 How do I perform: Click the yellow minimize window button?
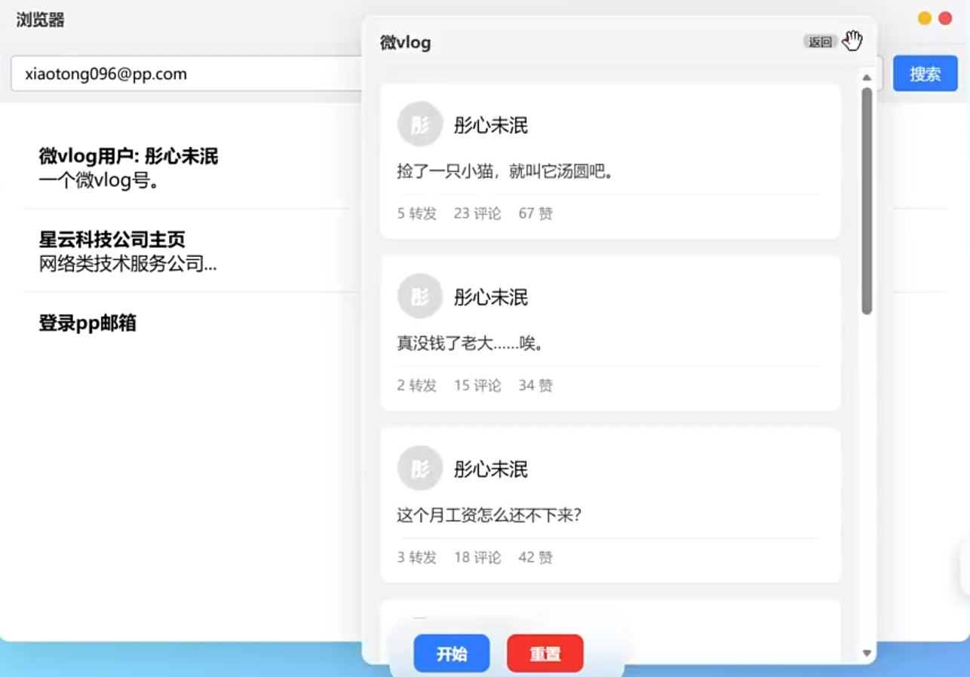tap(924, 18)
